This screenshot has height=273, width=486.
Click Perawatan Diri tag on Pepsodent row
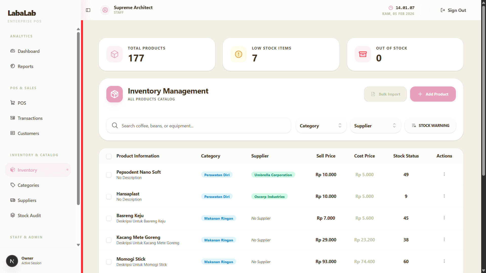pyautogui.click(x=217, y=175)
